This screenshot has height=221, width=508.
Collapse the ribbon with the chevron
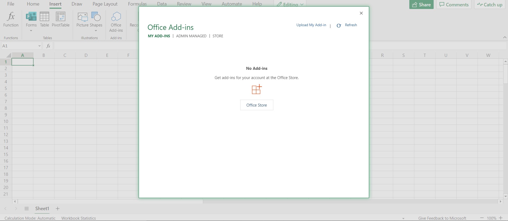[505, 38]
